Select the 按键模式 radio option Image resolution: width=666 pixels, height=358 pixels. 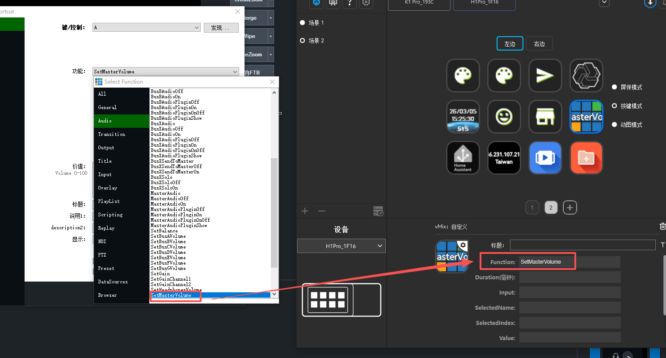pos(615,106)
